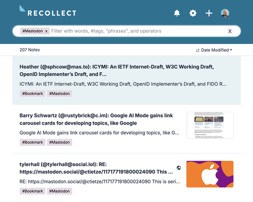253x202 pixels.
Task: Open Barry Schwartz note thumbnail image
Action: point(210,125)
